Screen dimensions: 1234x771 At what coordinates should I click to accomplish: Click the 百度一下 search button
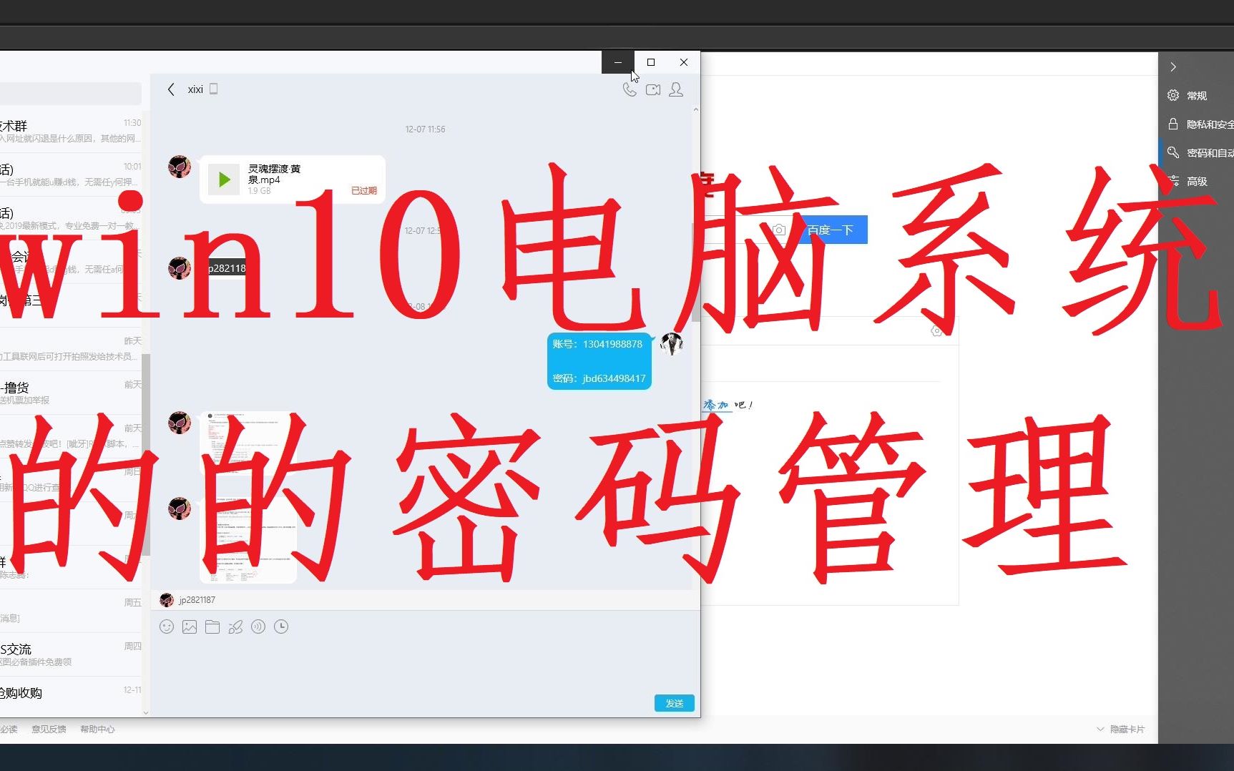(x=831, y=230)
